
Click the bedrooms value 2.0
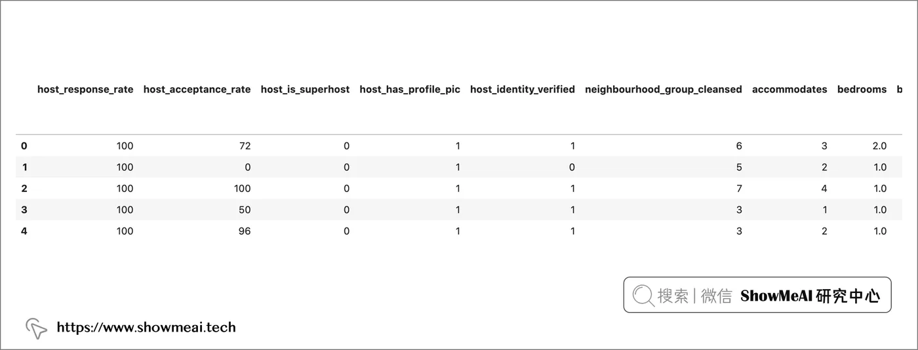[879, 146]
